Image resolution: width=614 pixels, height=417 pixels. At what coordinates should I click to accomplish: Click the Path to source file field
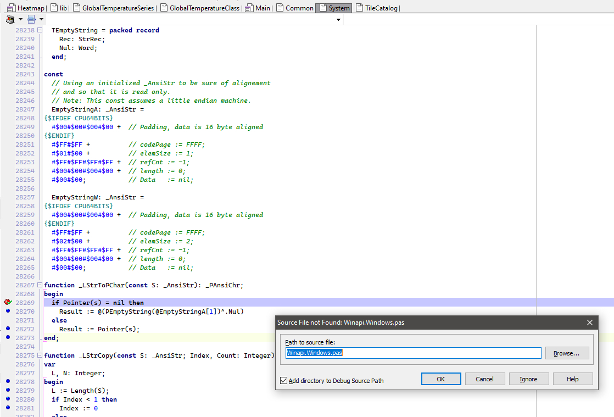click(x=413, y=353)
